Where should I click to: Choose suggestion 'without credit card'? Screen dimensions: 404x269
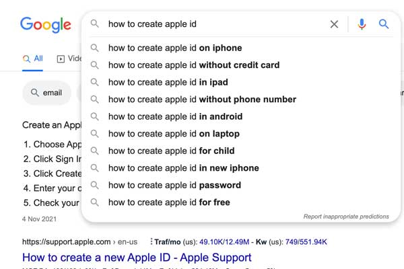click(x=194, y=65)
